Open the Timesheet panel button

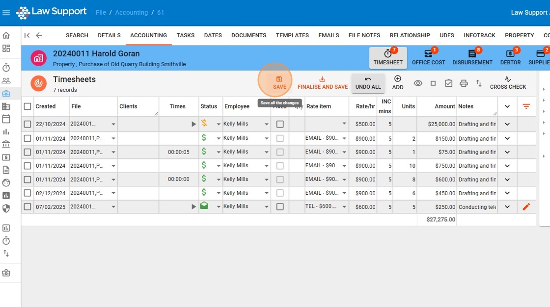click(x=388, y=57)
